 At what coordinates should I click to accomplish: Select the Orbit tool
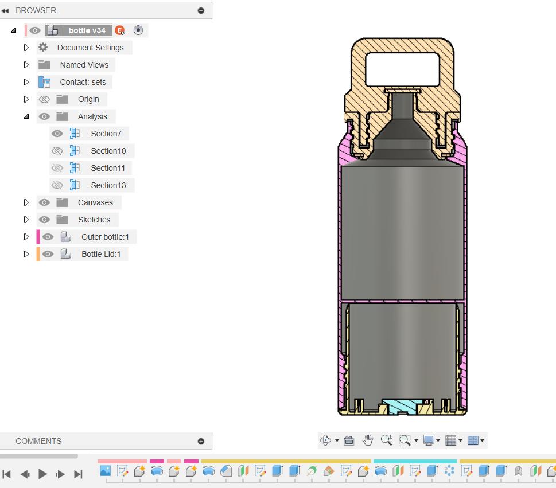click(x=325, y=440)
